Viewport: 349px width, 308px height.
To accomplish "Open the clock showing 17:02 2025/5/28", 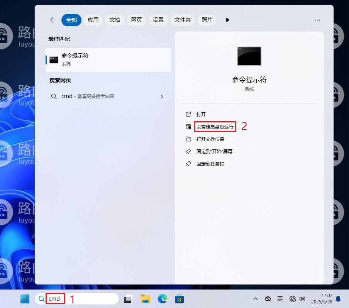I will click(x=322, y=299).
